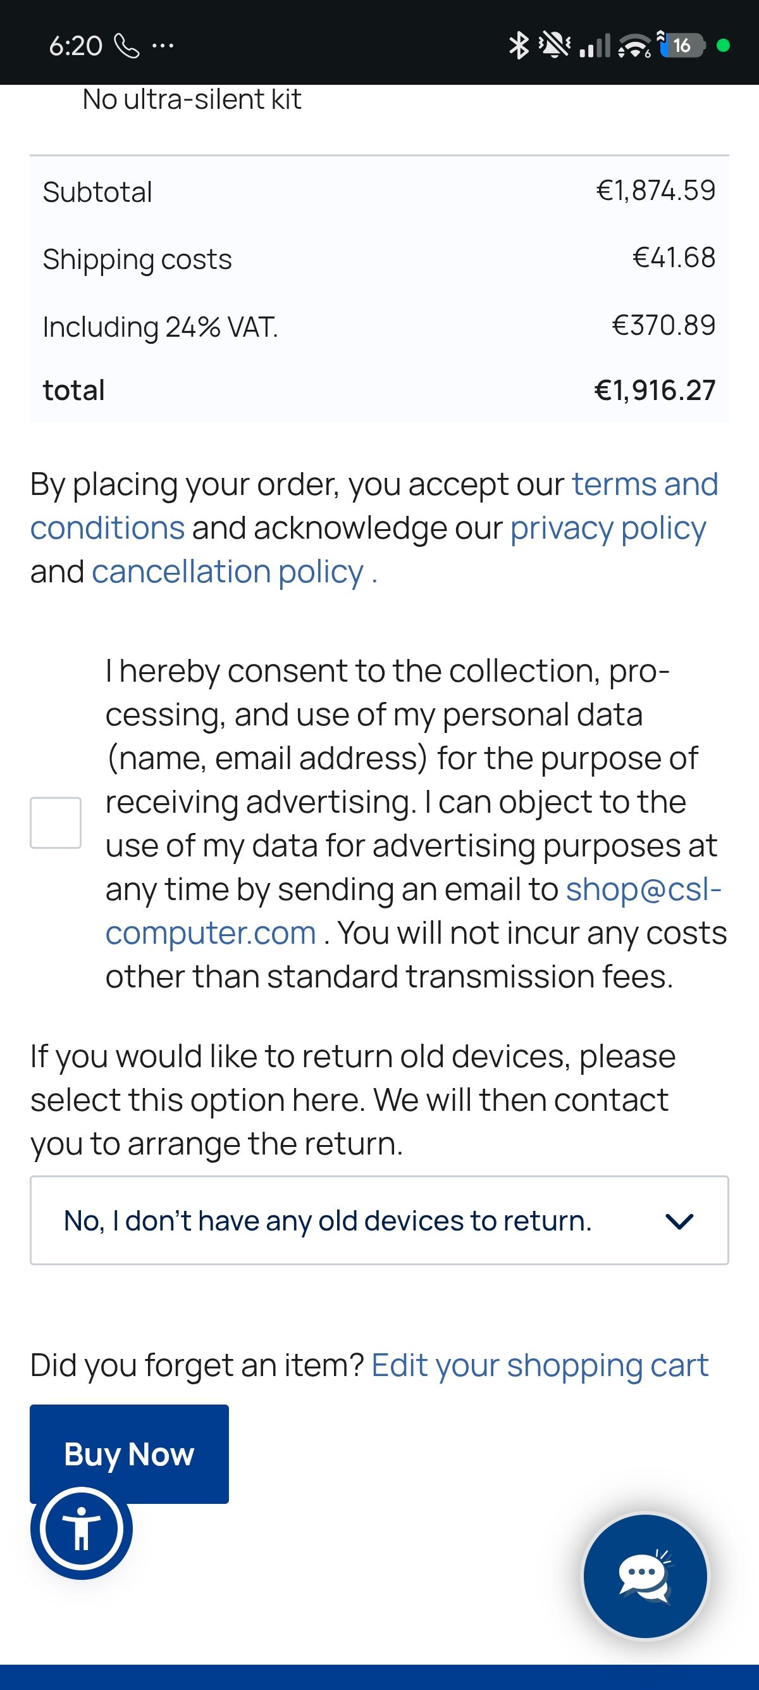Screen dimensions: 759x1690
Task: Tap the cellular signal bars icon
Action: 595,46
